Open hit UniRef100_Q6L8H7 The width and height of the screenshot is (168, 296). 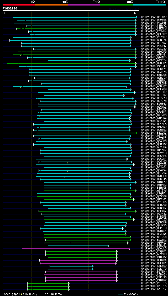click(154, 34)
